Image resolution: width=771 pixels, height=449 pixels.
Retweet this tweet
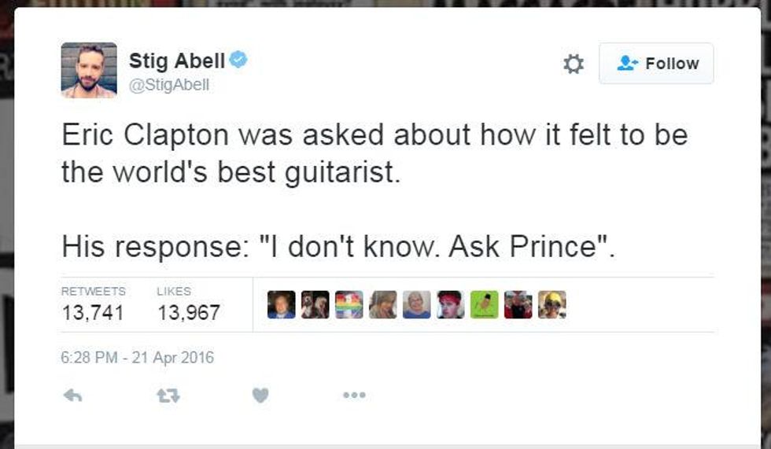coord(166,396)
